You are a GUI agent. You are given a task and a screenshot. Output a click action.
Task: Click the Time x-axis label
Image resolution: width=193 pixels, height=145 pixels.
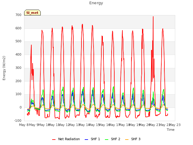(x=171, y=130)
